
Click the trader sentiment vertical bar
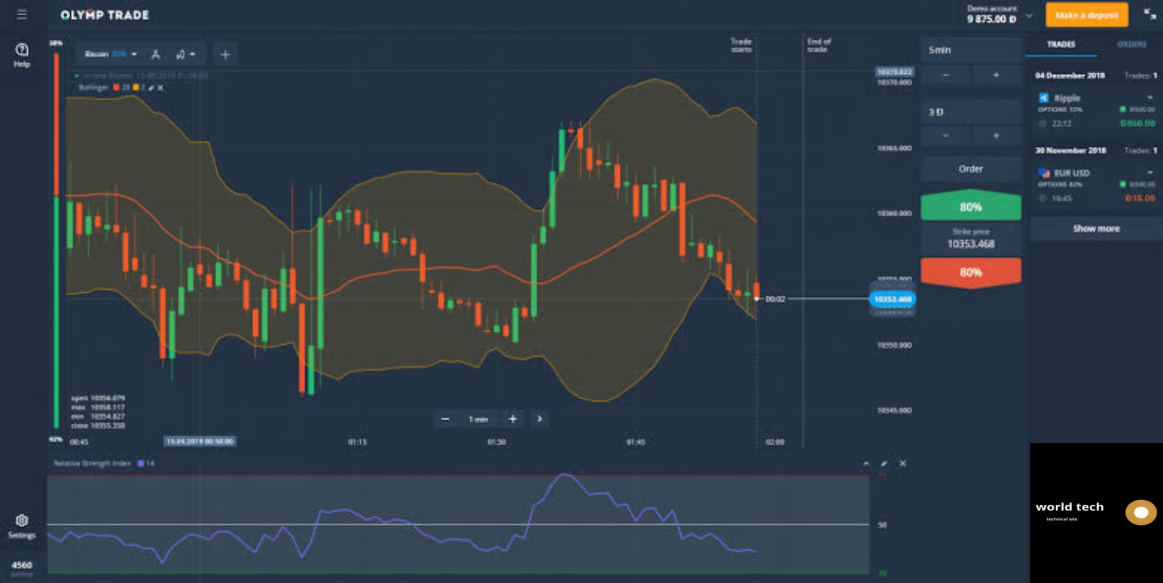tap(56, 241)
